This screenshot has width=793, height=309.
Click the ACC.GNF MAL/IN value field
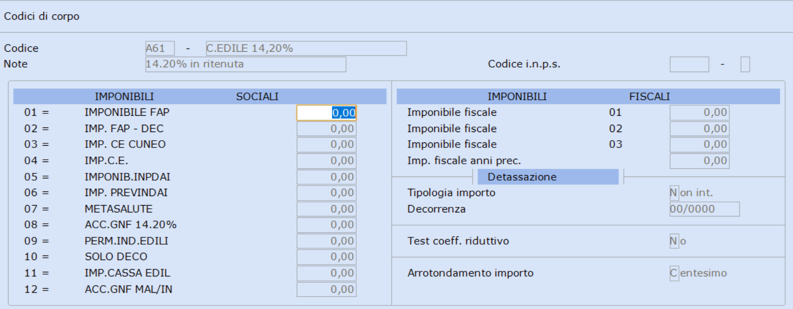tap(326, 289)
